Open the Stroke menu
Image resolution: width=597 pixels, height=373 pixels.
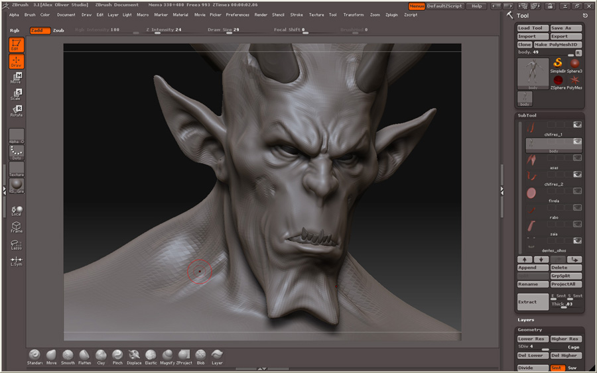point(297,15)
